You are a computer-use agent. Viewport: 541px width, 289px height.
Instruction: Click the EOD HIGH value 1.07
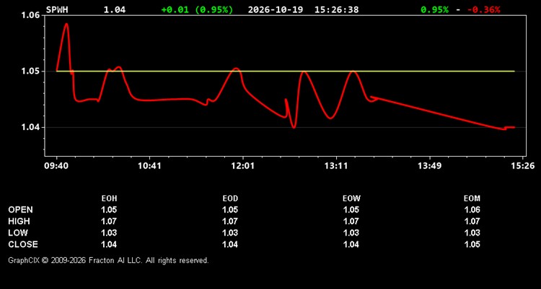coord(230,221)
